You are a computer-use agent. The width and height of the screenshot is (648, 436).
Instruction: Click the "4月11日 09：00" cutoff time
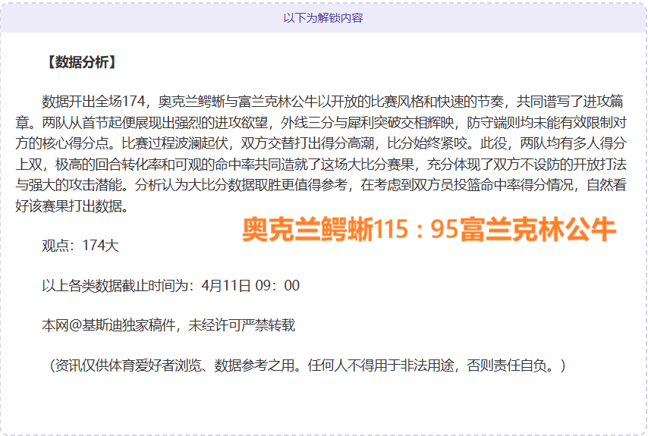tap(250, 286)
